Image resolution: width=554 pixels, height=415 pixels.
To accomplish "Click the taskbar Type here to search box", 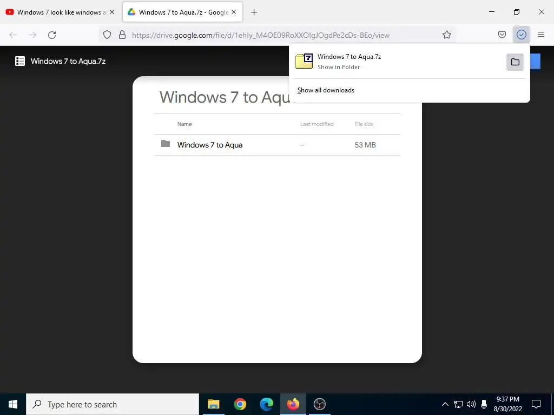I will (113, 404).
